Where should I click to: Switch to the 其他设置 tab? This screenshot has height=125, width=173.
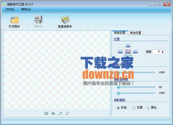point(136,33)
